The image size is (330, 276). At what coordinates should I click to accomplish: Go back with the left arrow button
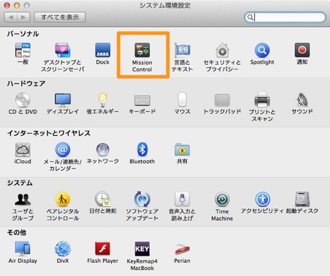click(x=11, y=17)
